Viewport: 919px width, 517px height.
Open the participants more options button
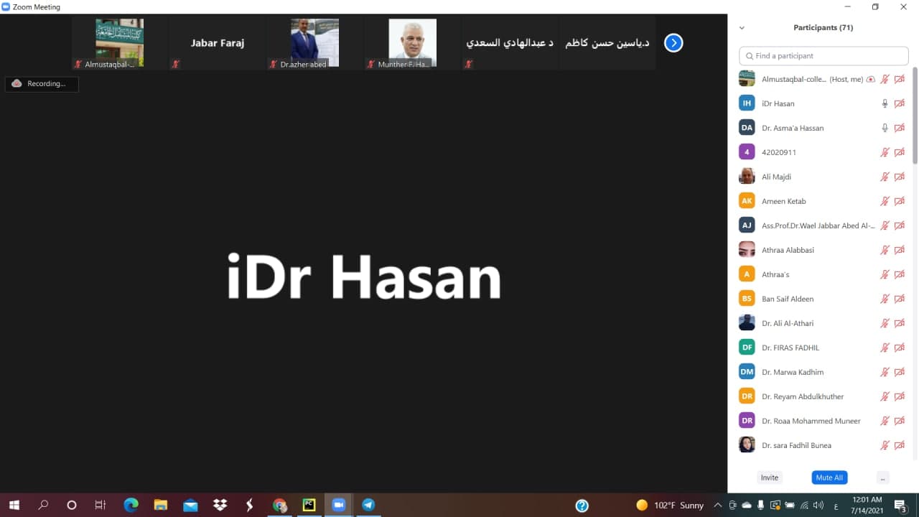click(x=883, y=478)
